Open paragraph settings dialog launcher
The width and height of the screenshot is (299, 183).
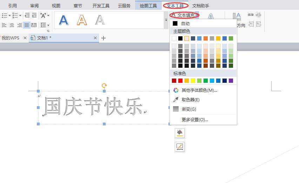(48, 31)
